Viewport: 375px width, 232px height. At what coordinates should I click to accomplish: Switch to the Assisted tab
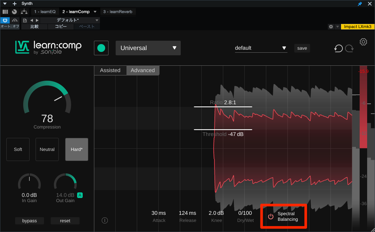[x=110, y=70]
